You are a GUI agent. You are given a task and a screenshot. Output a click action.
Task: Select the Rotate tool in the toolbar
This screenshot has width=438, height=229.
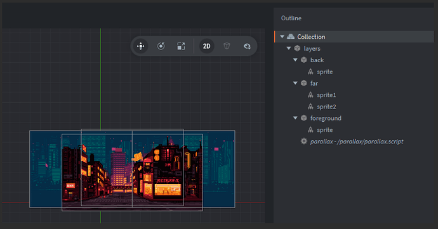161,46
